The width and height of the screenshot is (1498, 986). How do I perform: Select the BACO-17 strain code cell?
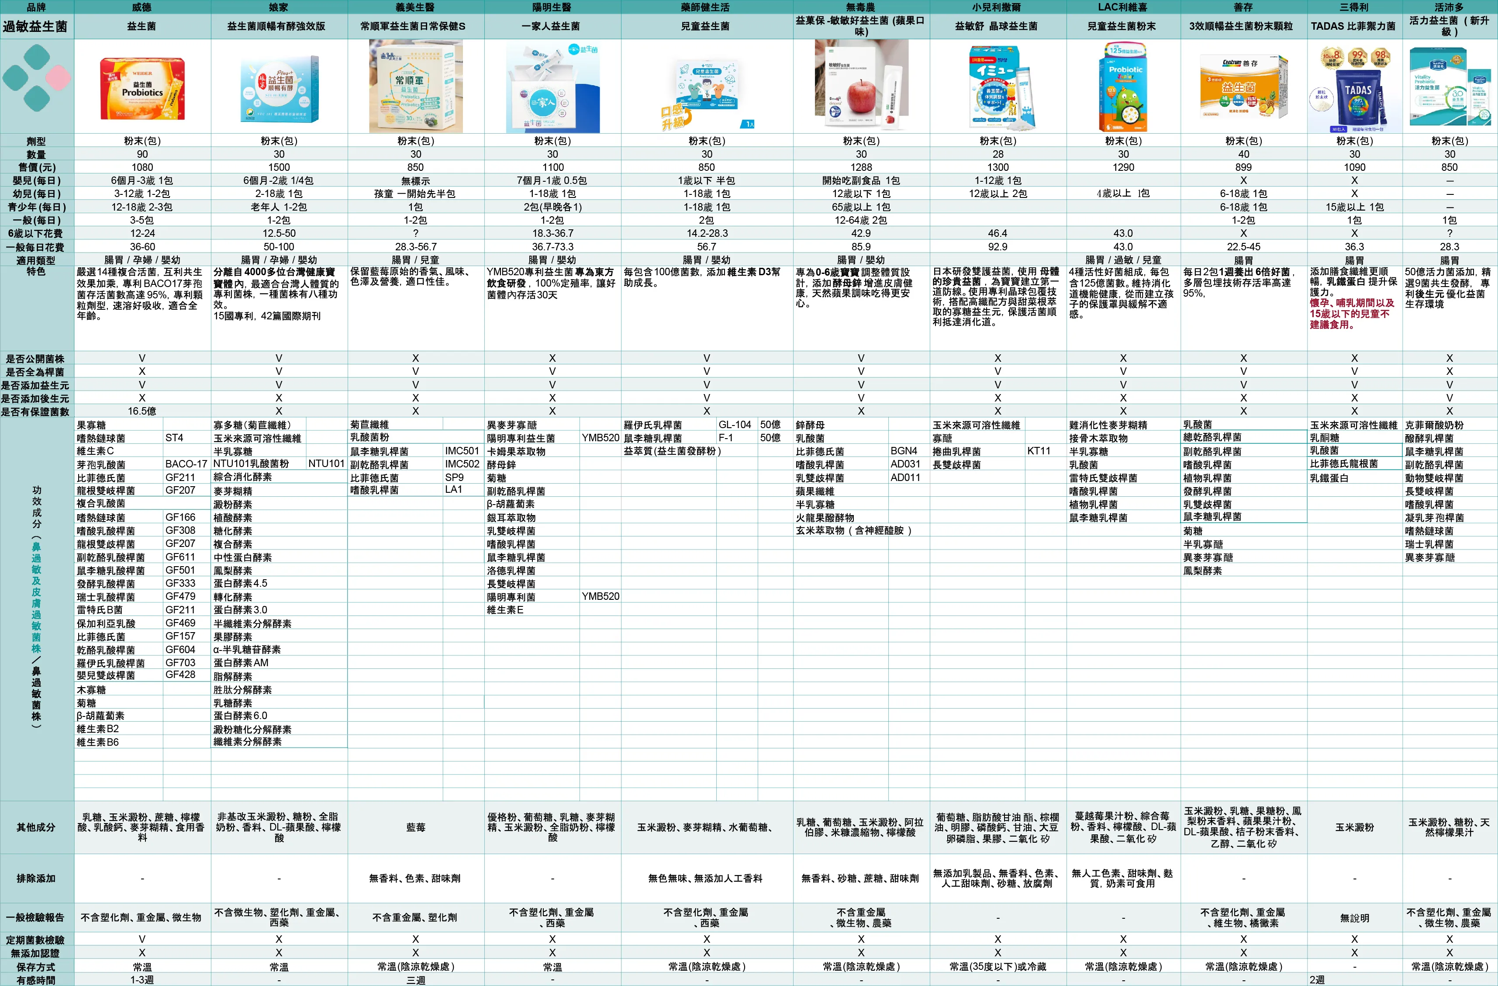click(186, 464)
